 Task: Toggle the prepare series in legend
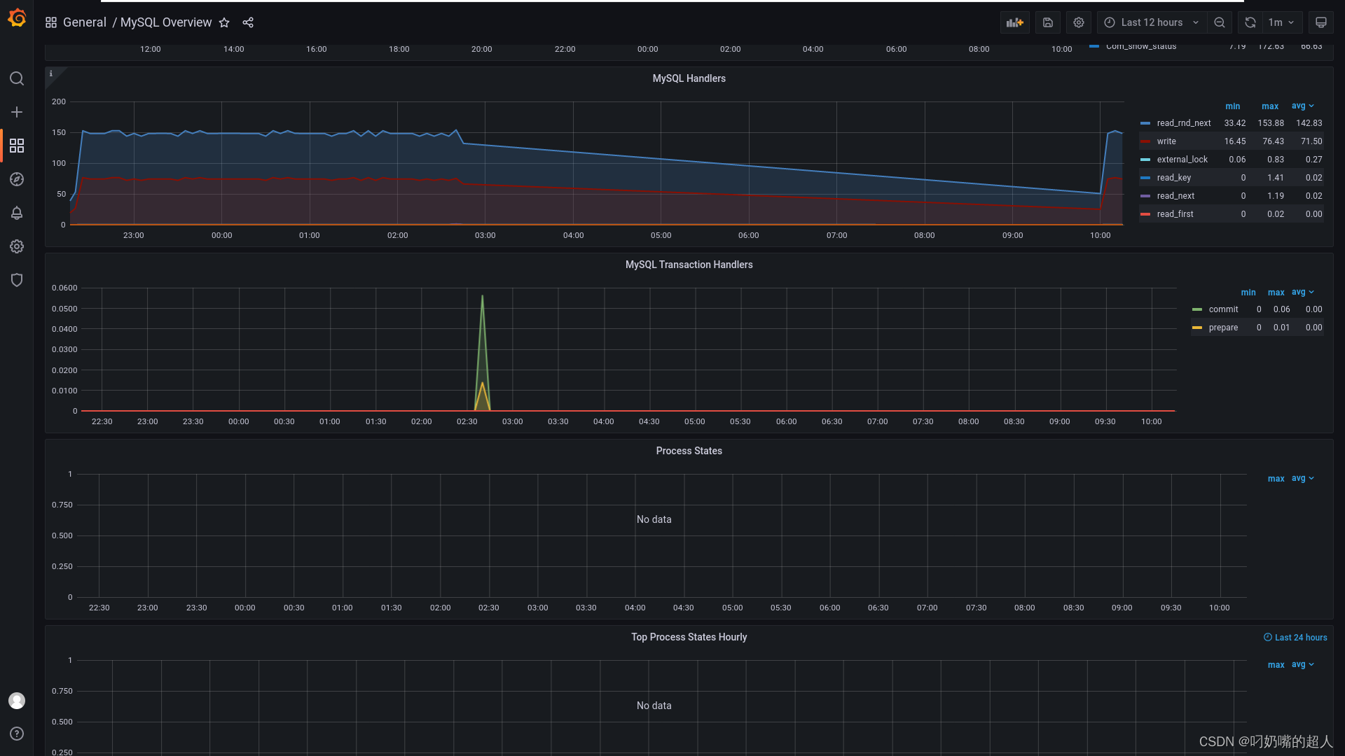1223,328
